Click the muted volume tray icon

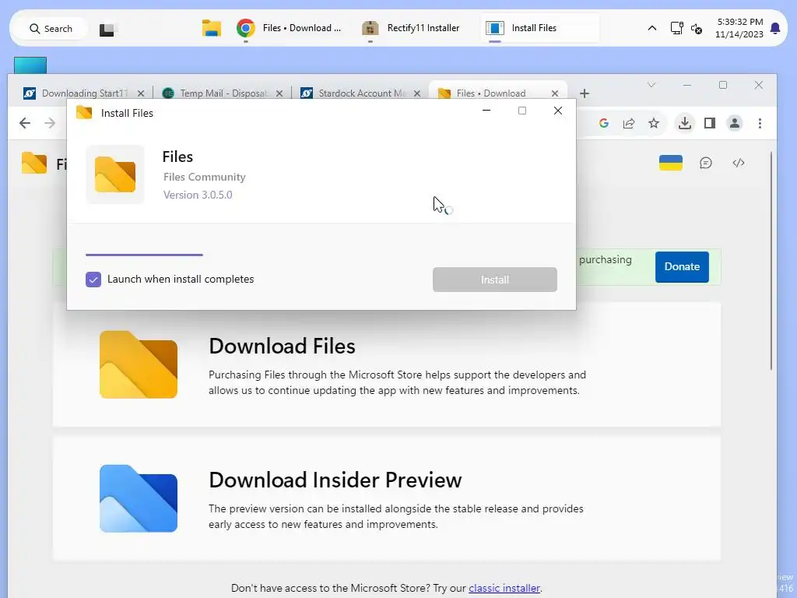click(697, 29)
